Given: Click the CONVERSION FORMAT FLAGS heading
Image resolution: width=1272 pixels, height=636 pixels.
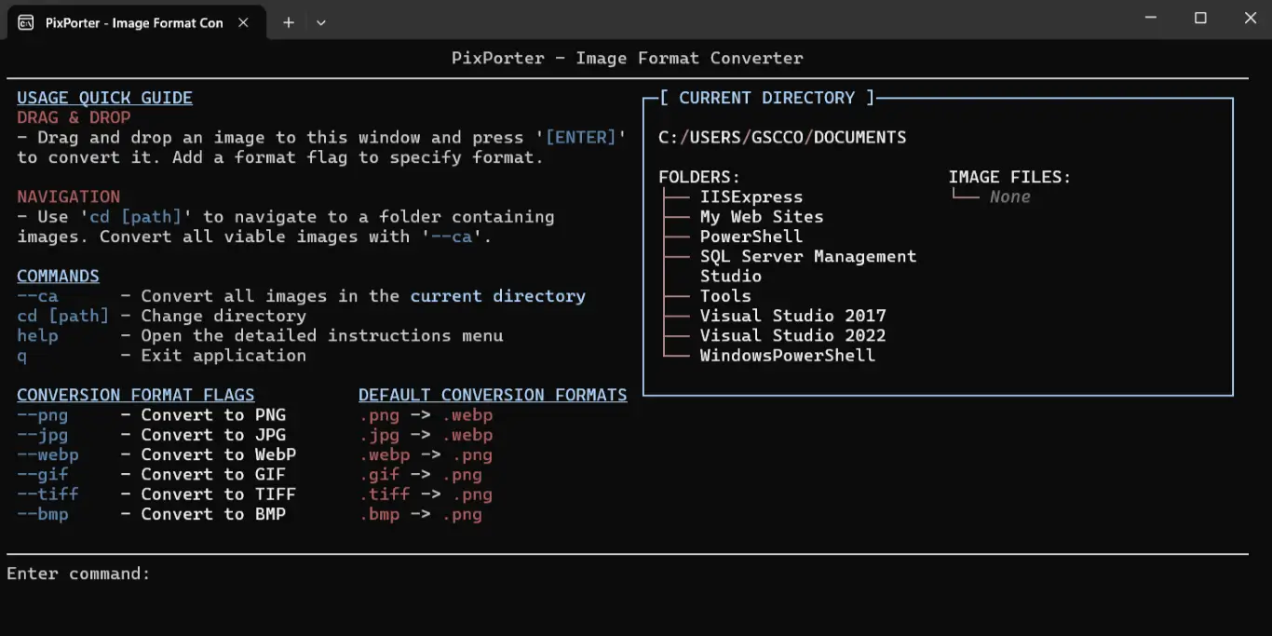Looking at the screenshot, I should (x=135, y=395).
